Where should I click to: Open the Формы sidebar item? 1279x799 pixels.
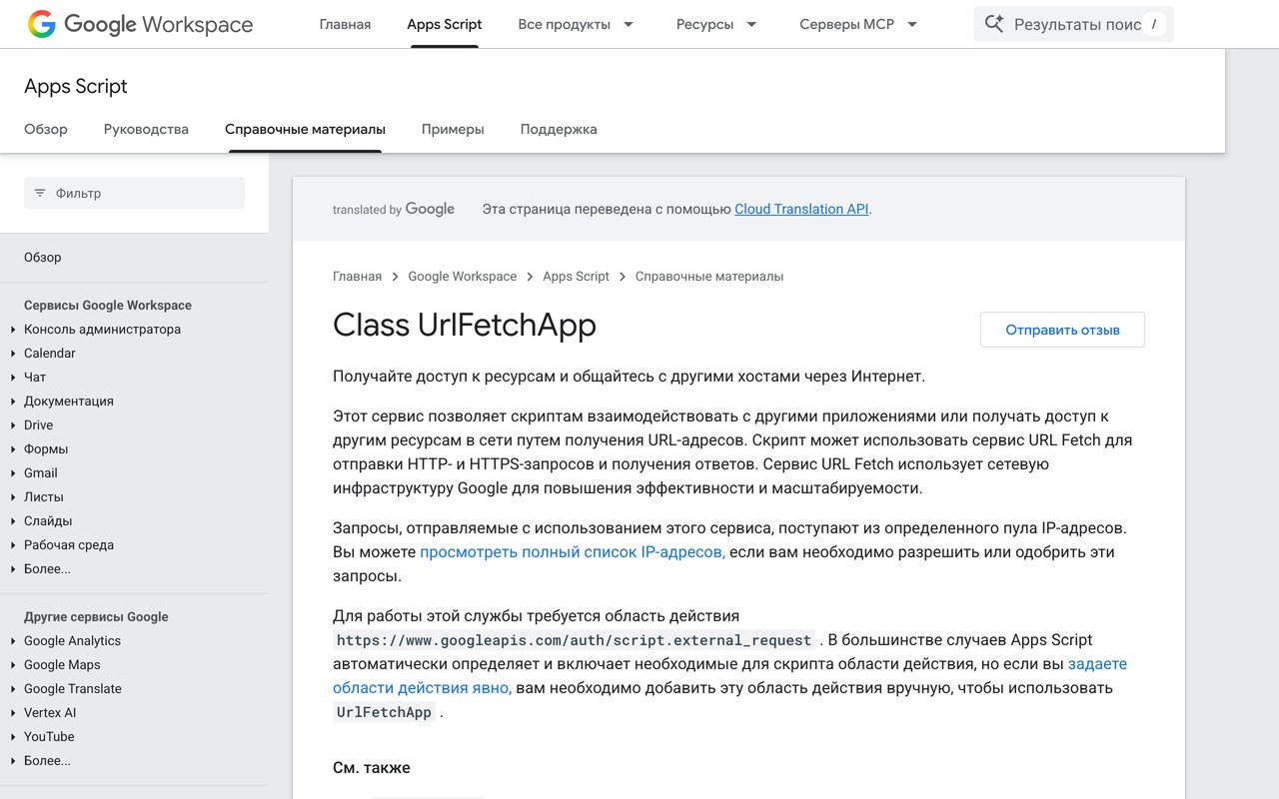pyautogui.click(x=46, y=449)
